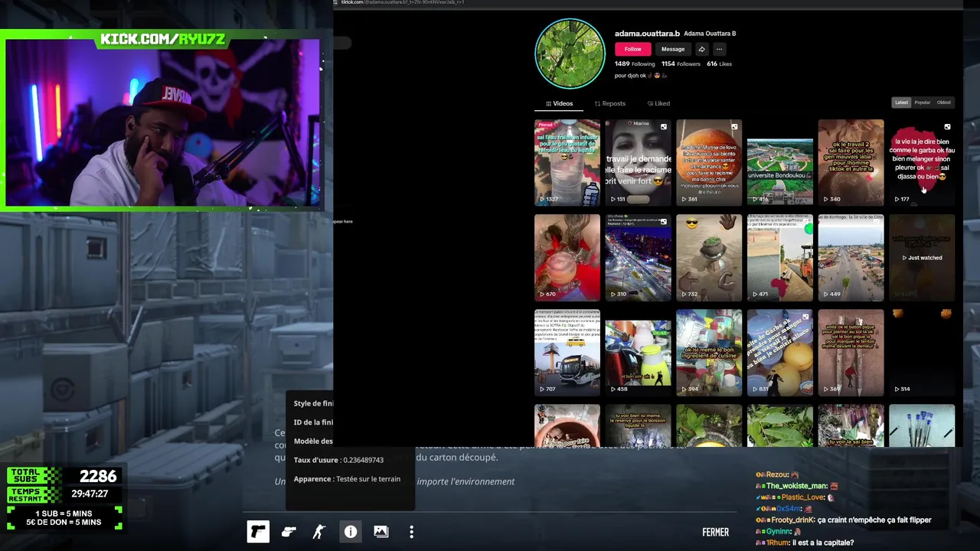This screenshot has width=980, height=551.
Task: Open the universite Bondoukou video
Action: click(x=780, y=162)
